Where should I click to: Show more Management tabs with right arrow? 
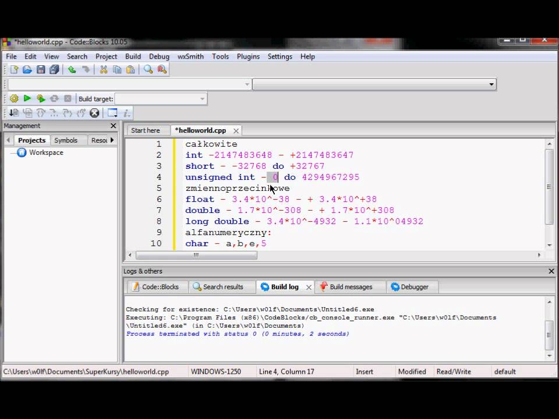point(112,140)
